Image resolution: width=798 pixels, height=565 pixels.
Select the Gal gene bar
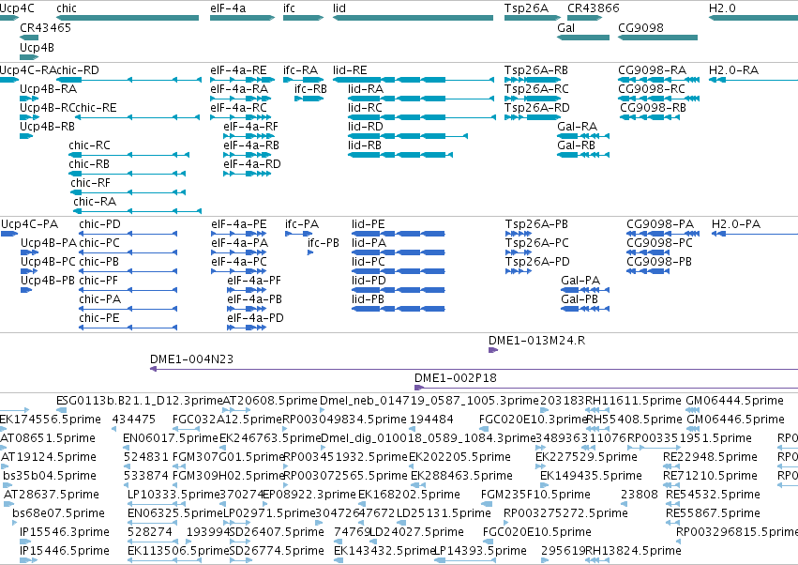pos(583,38)
